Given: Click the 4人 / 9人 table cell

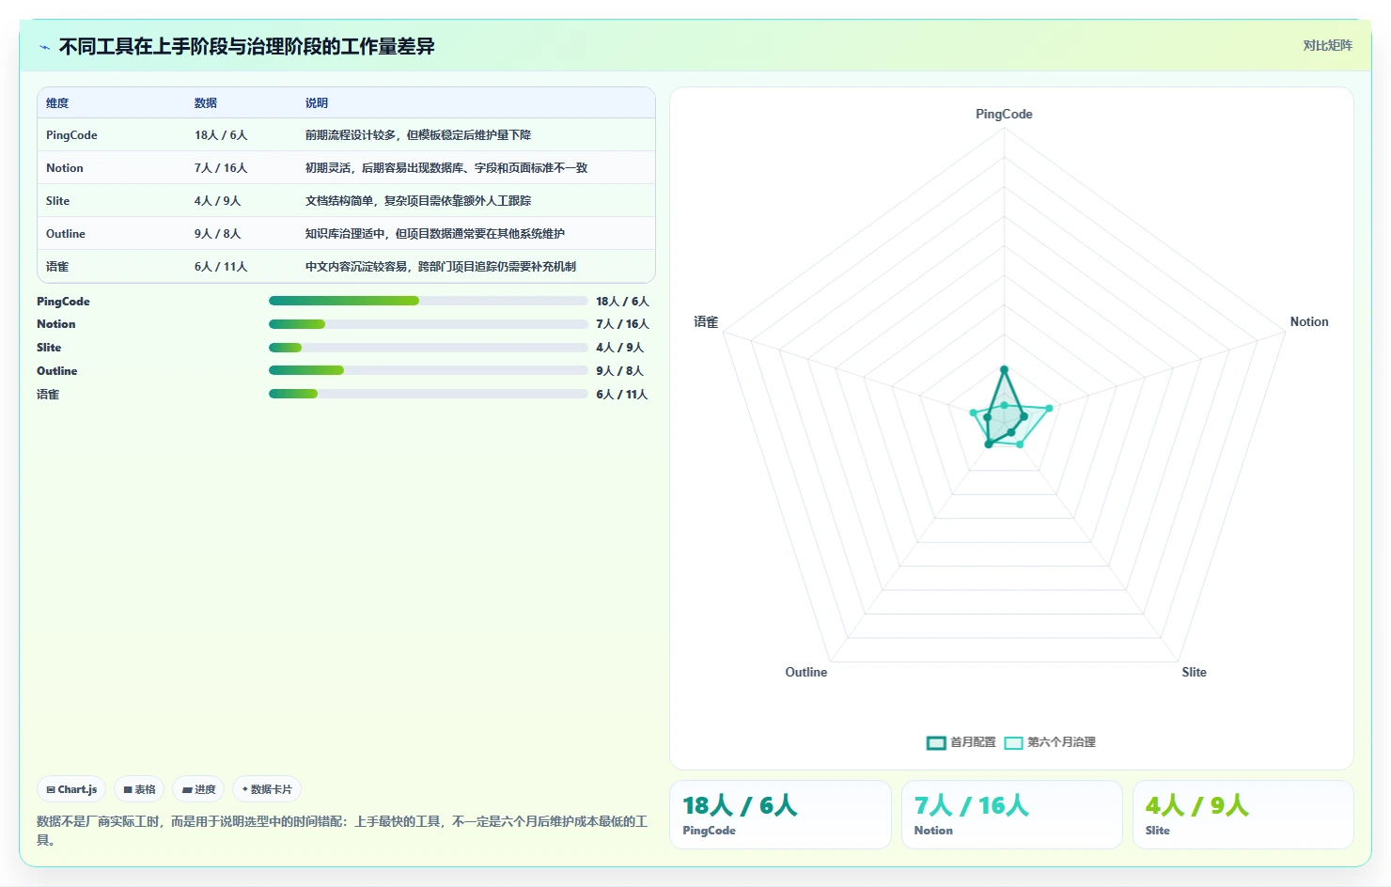Looking at the screenshot, I should pyautogui.click(x=218, y=201).
